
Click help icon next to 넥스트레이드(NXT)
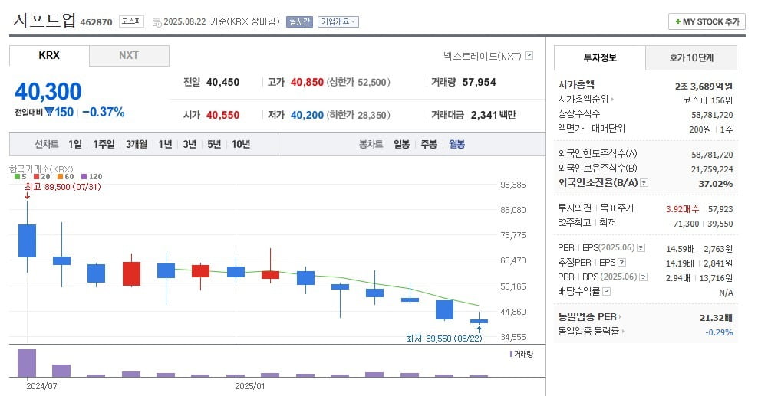coord(529,56)
